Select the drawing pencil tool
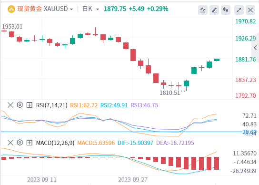259x185 pixels. (x=214, y=10)
